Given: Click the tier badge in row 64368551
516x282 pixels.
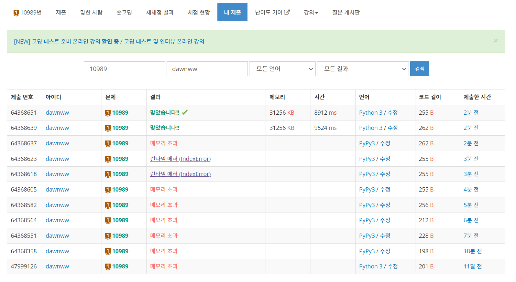Looking at the screenshot, I should pyautogui.click(x=108, y=236).
